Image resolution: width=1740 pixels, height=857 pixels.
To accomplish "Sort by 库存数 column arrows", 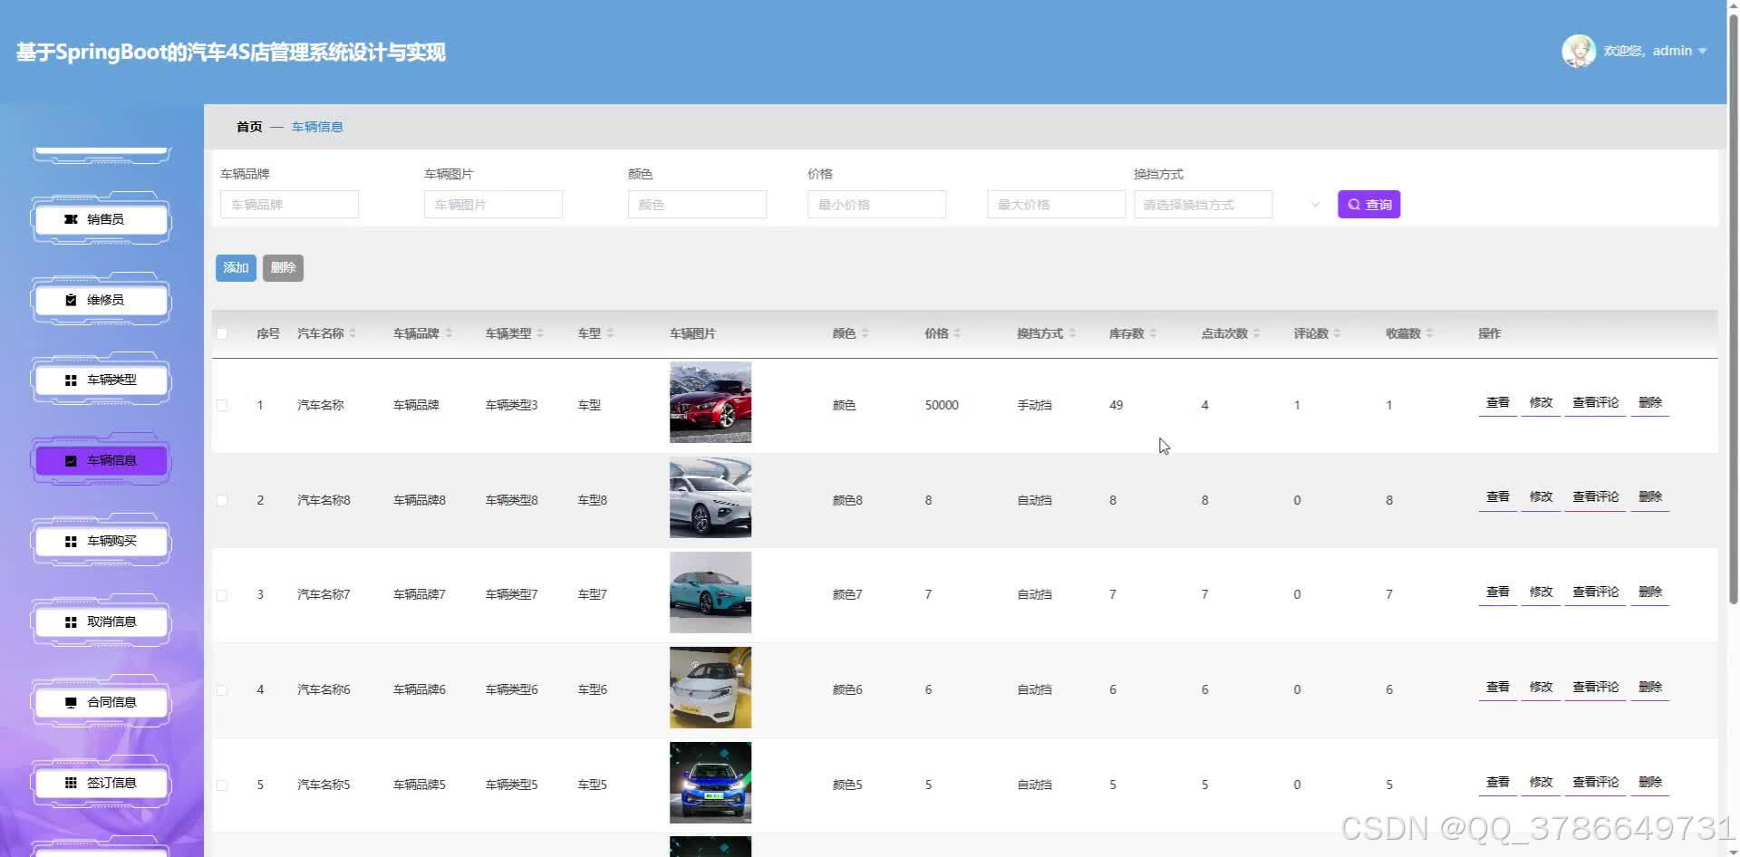I will click(1153, 333).
